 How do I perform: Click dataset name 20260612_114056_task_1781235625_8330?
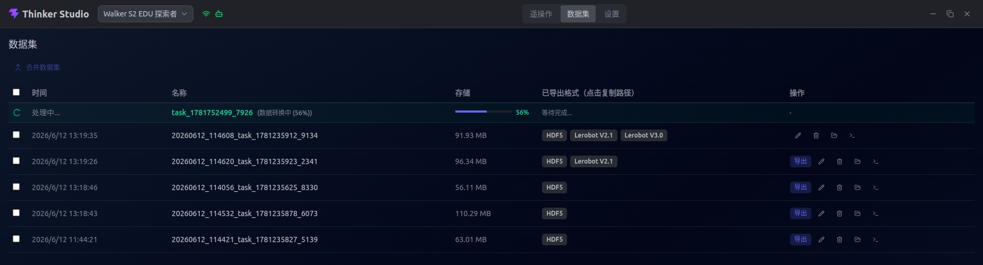[x=244, y=187]
